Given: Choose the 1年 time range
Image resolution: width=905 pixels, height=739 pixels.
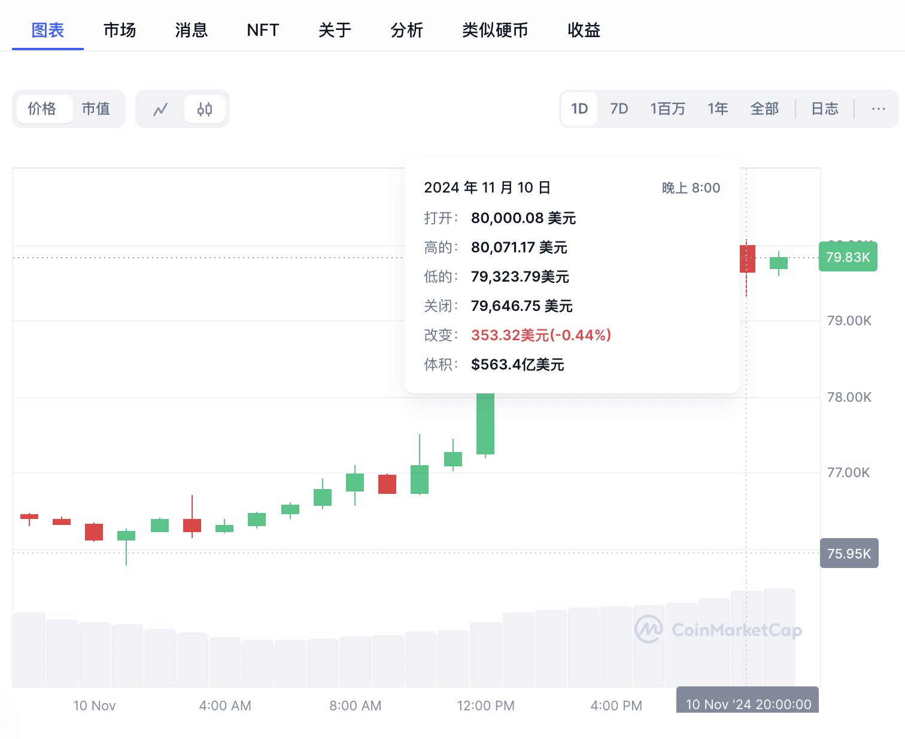Looking at the screenshot, I should pyautogui.click(x=718, y=109).
